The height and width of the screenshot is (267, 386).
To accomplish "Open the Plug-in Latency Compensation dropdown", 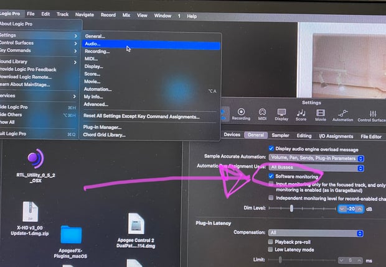I will 316,233.
